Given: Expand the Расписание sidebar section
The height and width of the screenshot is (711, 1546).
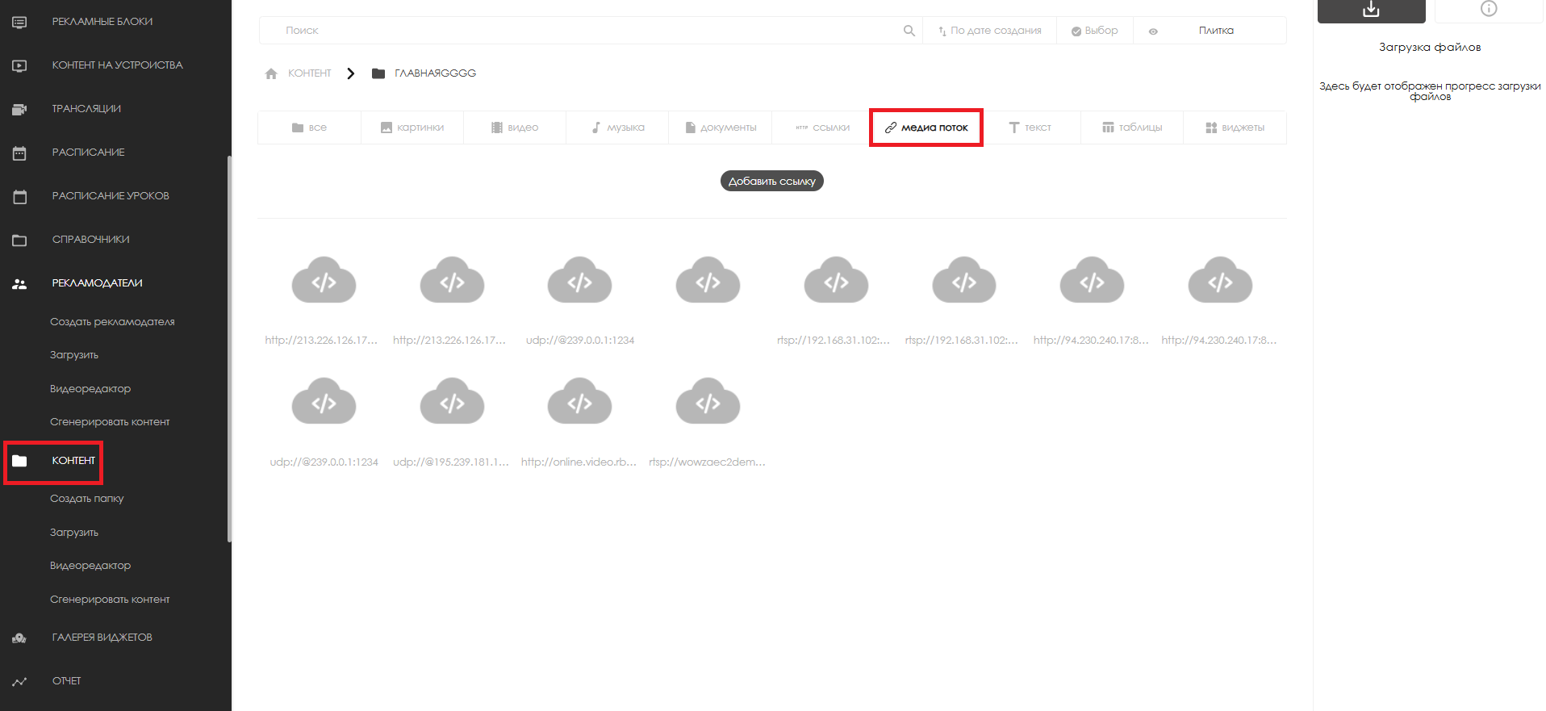Looking at the screenshot, I should pos(88,153).
